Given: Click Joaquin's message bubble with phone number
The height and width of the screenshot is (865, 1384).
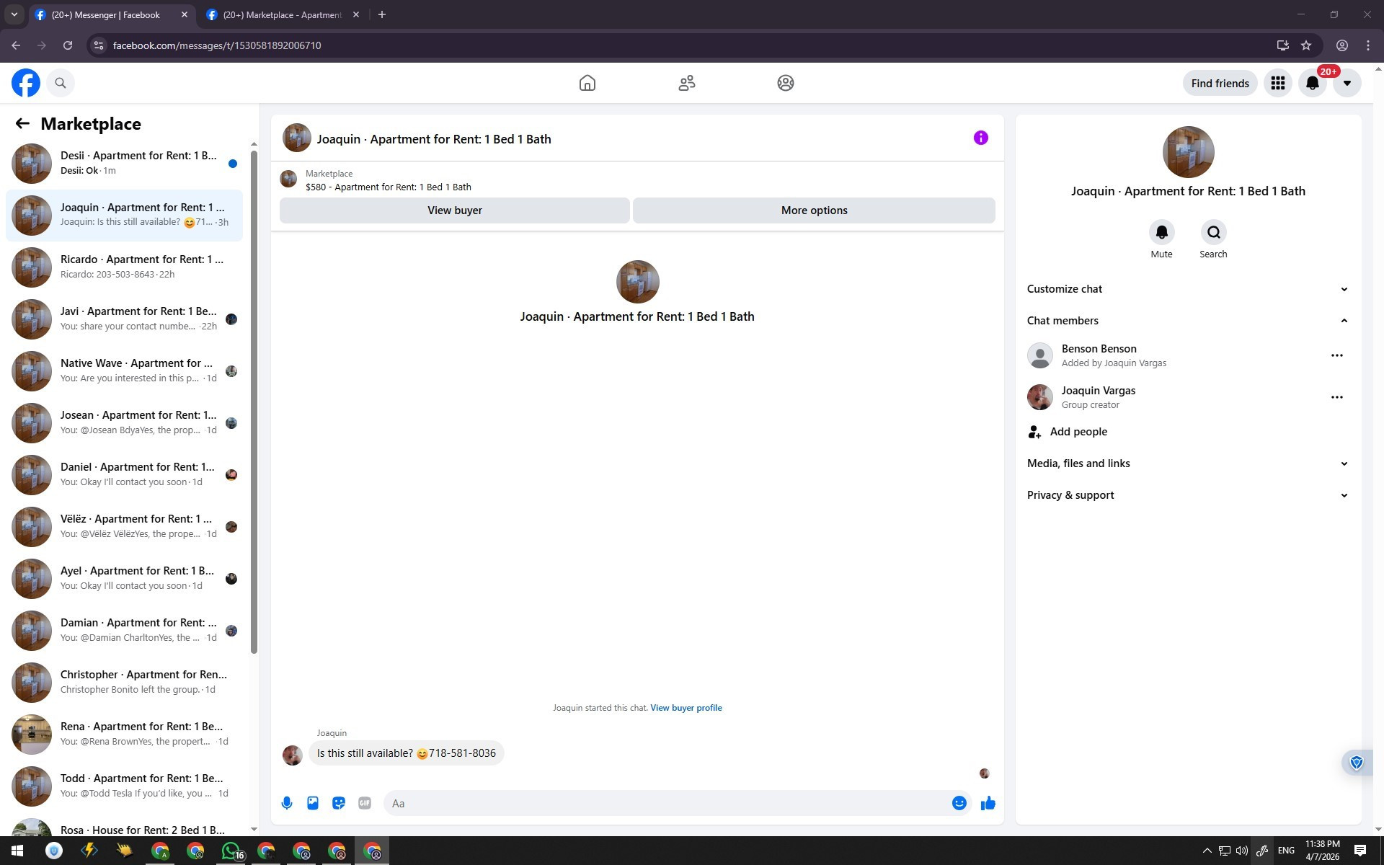Looking at the screenshot, I should (x=407, y=753).
